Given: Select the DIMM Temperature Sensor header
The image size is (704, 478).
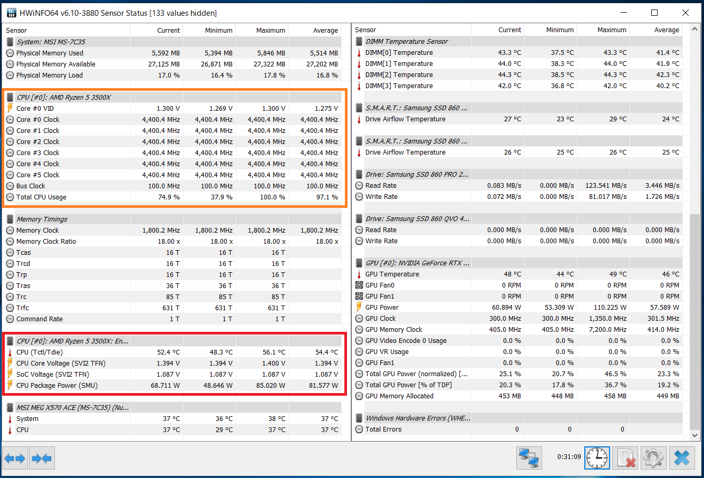Looking at the screenshot, I should 518,41.
